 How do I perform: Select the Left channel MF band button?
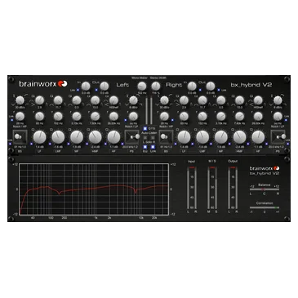pos(77,151)
